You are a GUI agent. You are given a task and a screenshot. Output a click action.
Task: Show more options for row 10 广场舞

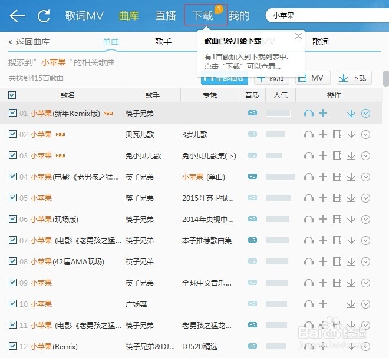tap(365, 304)
